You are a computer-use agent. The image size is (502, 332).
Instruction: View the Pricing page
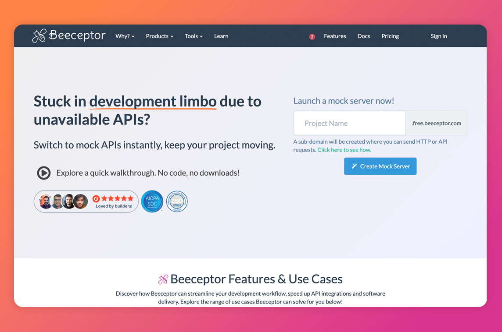click(x=390, y=36)
